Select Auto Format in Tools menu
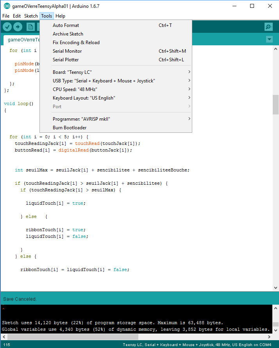 (116, 25)
